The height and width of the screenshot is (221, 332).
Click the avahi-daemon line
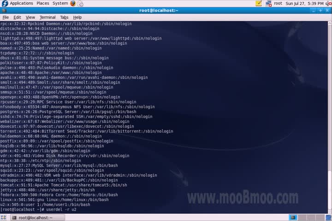pos(74,78)
